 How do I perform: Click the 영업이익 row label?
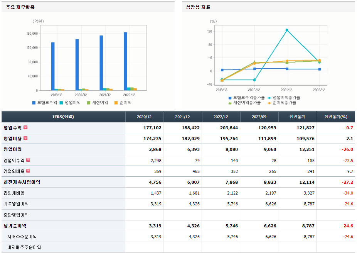(x=12, y=149)
